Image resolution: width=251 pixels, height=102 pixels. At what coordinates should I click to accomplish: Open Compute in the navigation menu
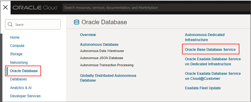[x=17, y=46]
